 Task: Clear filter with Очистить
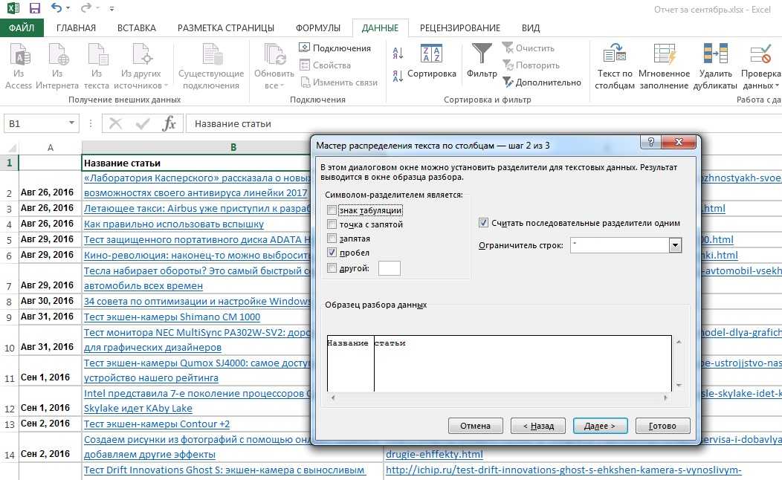pos(529,48)
